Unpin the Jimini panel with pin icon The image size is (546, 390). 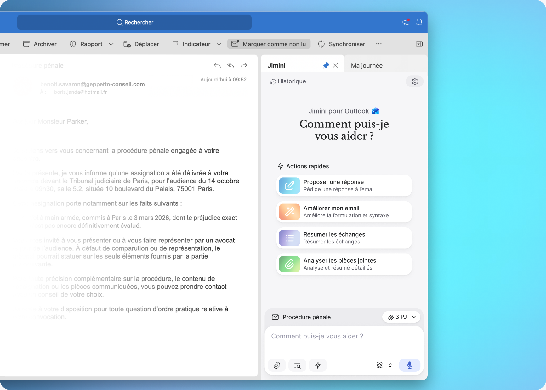(x=326, y=65)
